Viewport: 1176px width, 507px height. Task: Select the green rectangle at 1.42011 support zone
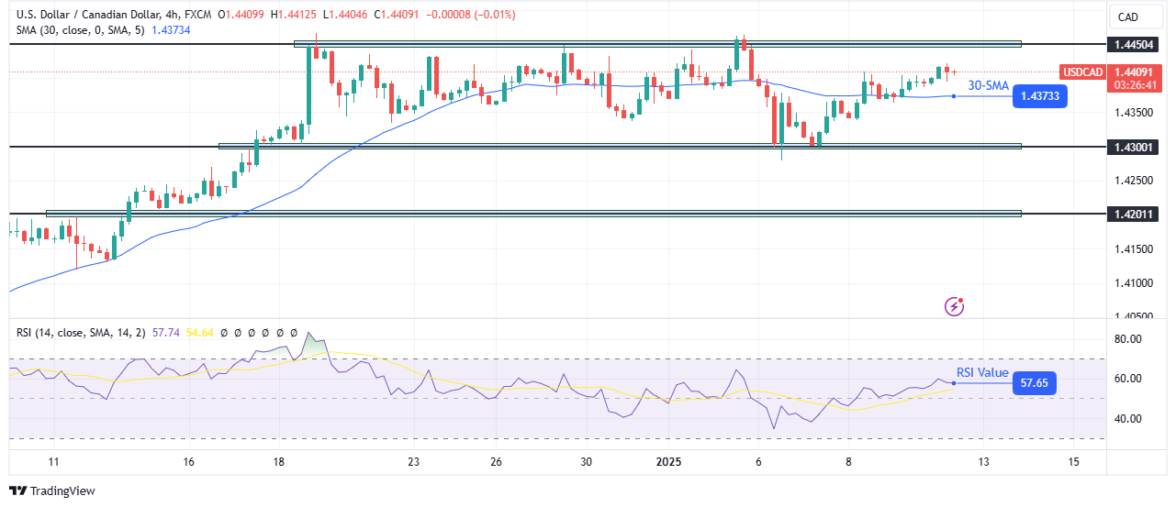pyautogui.click(x=533, y=214)
